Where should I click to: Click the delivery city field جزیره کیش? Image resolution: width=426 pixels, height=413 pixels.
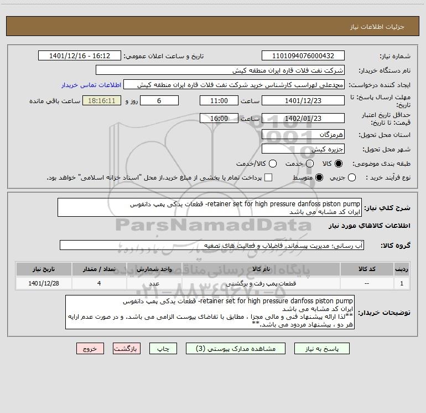pyautogui.click(x=303, y=149)
